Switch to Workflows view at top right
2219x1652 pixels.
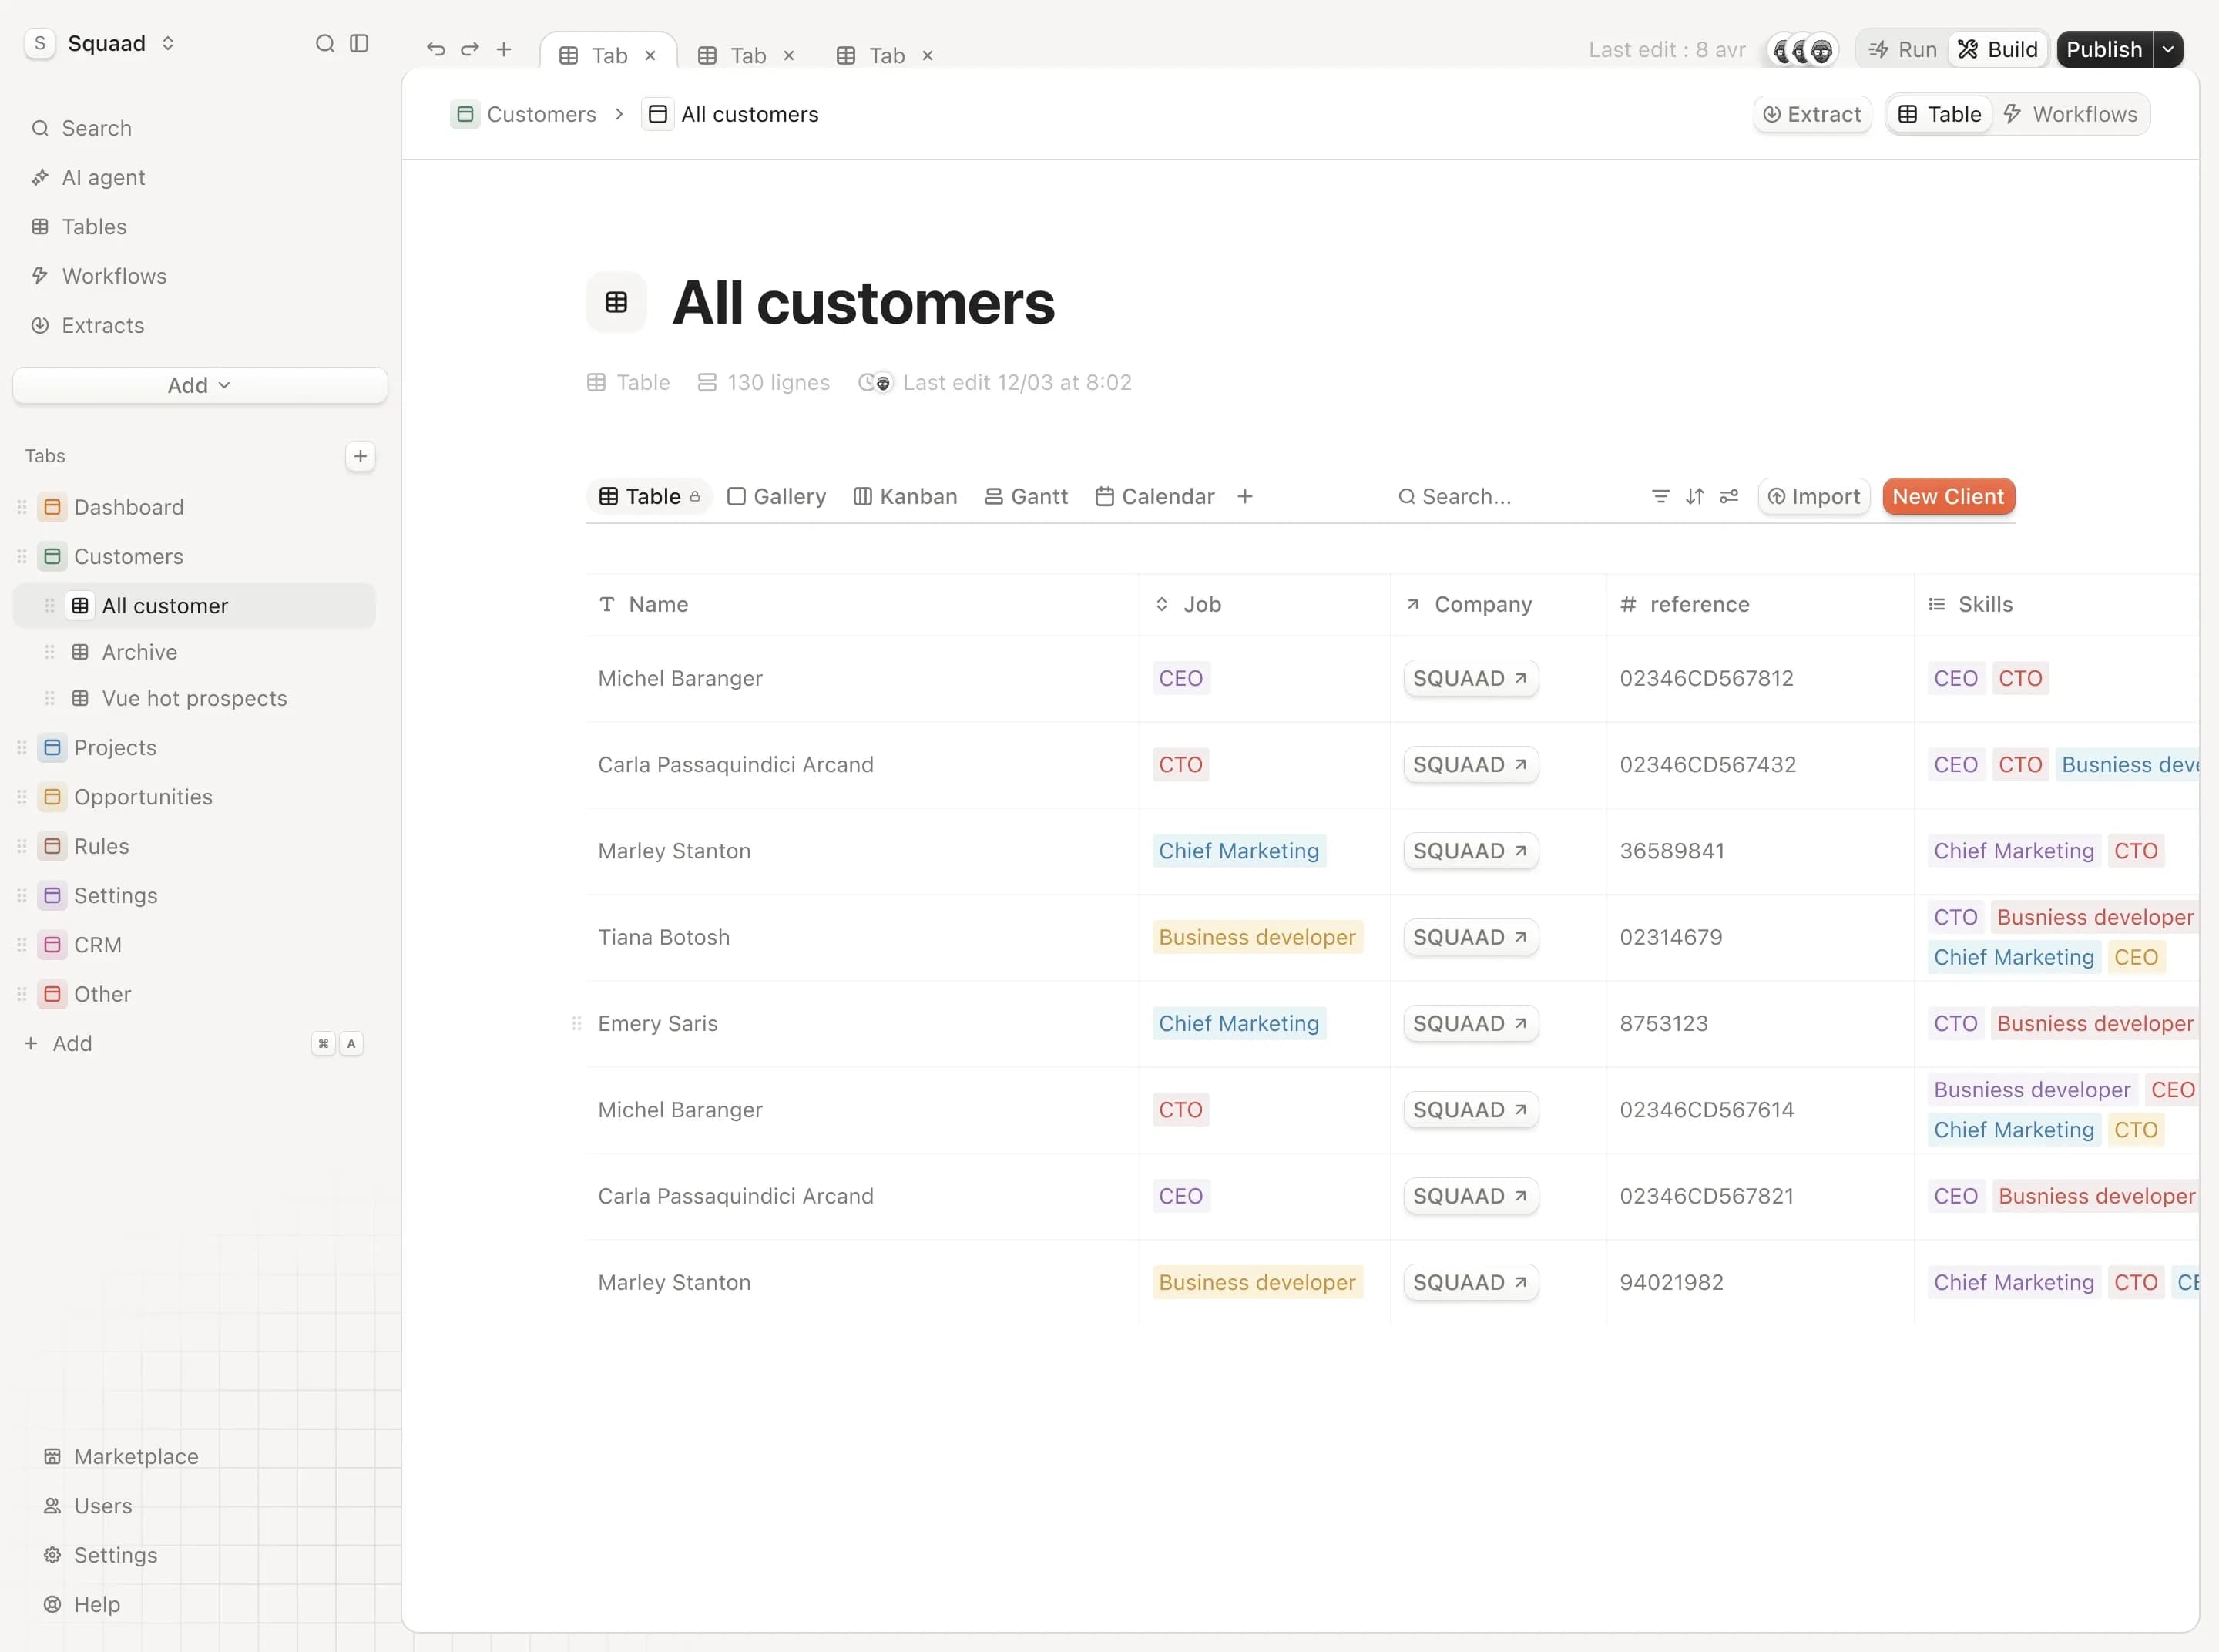coord(2072,113)
